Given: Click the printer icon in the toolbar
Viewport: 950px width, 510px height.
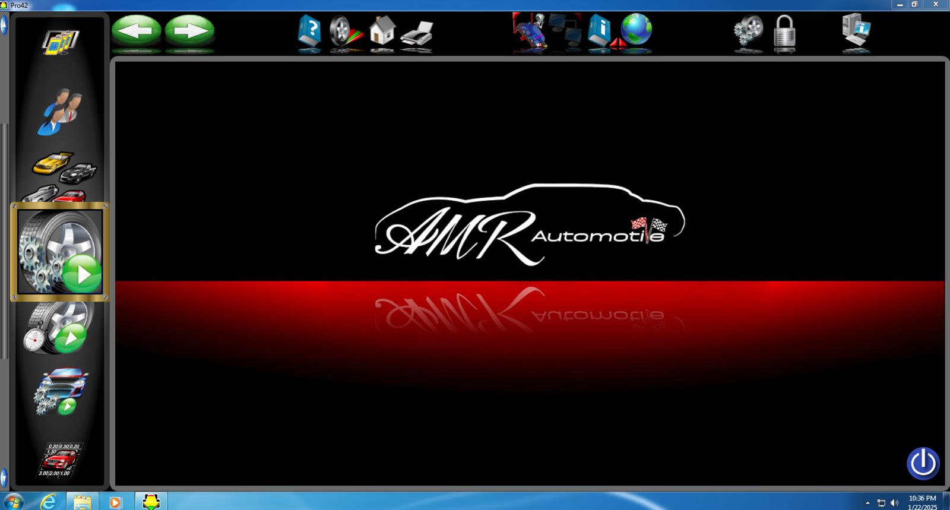Looking at the screenshot, I should 416,33.
